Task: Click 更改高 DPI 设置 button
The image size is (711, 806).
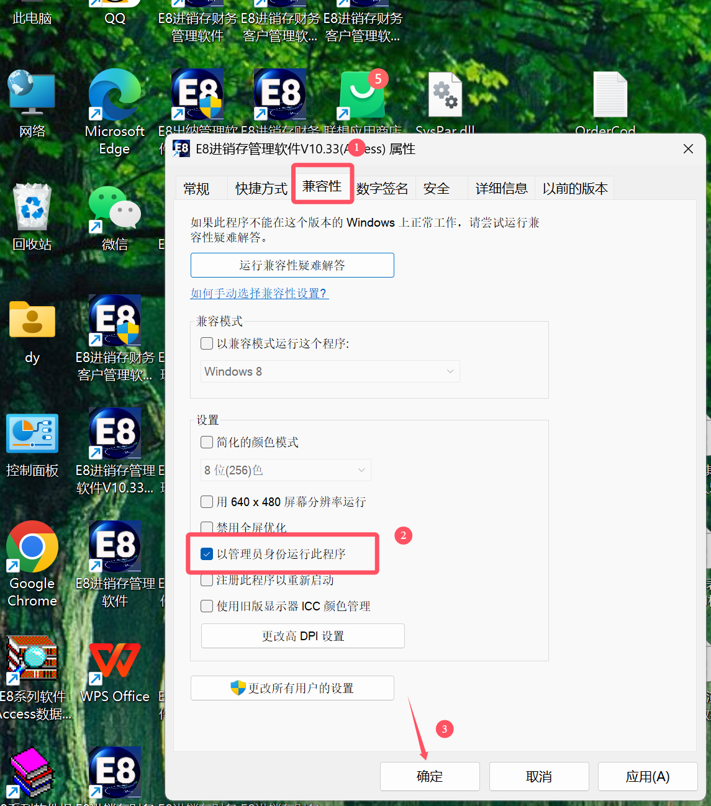Action: (303, 636)
